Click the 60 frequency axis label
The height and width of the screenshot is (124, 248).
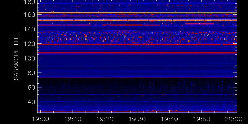point(32,87)
